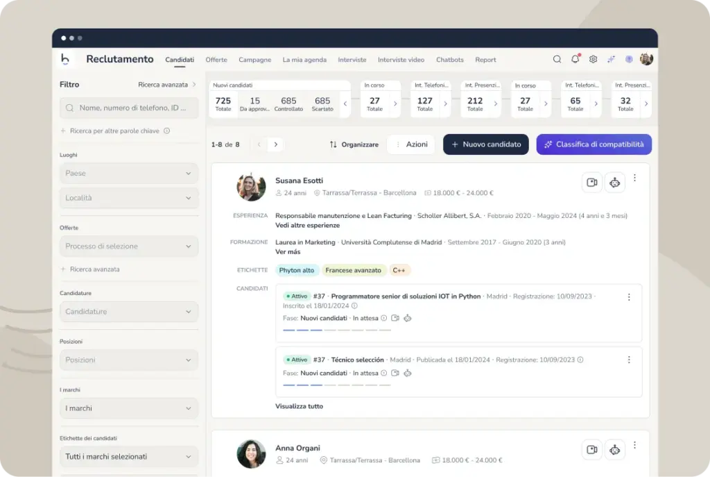Screen dimensions: 710x477
Task: Open the Interviste video tab
Action: tap(401, 60)
